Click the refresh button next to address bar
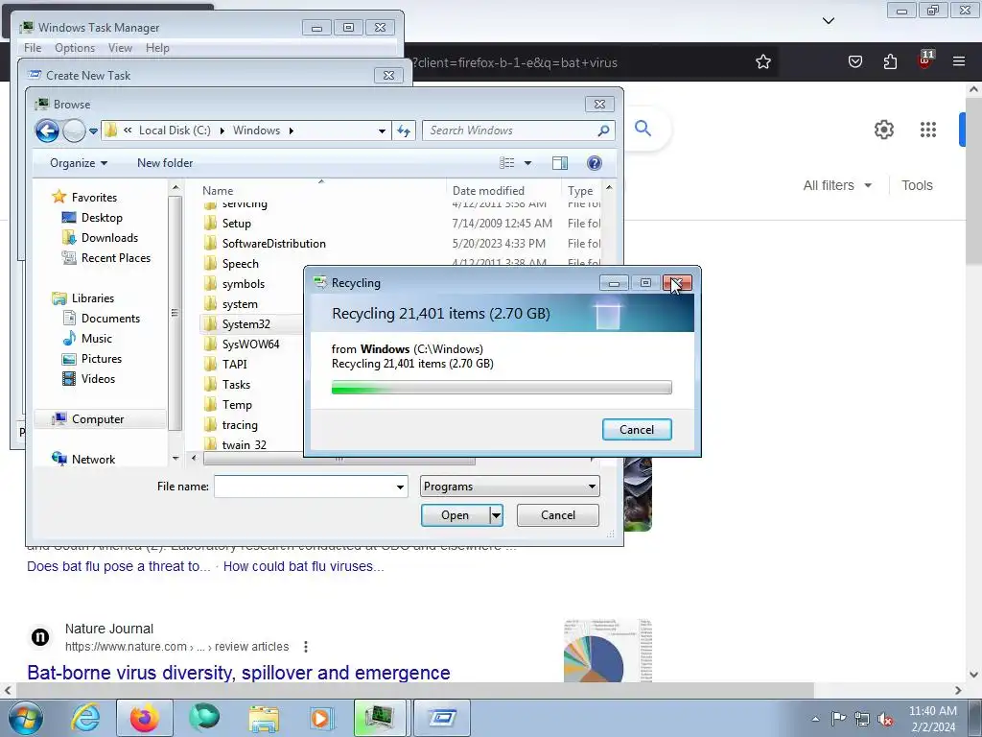The width and height of the screenshot is (982, 737). [x=404, y=131]
